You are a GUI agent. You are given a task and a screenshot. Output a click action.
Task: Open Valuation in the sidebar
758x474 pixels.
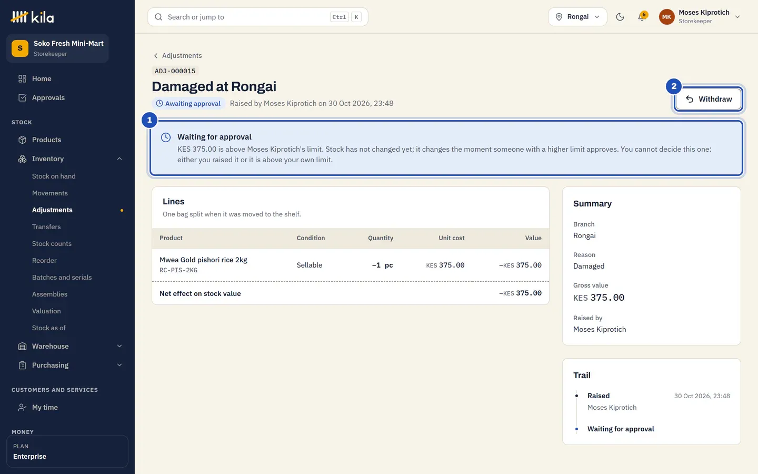click(46, 311)
